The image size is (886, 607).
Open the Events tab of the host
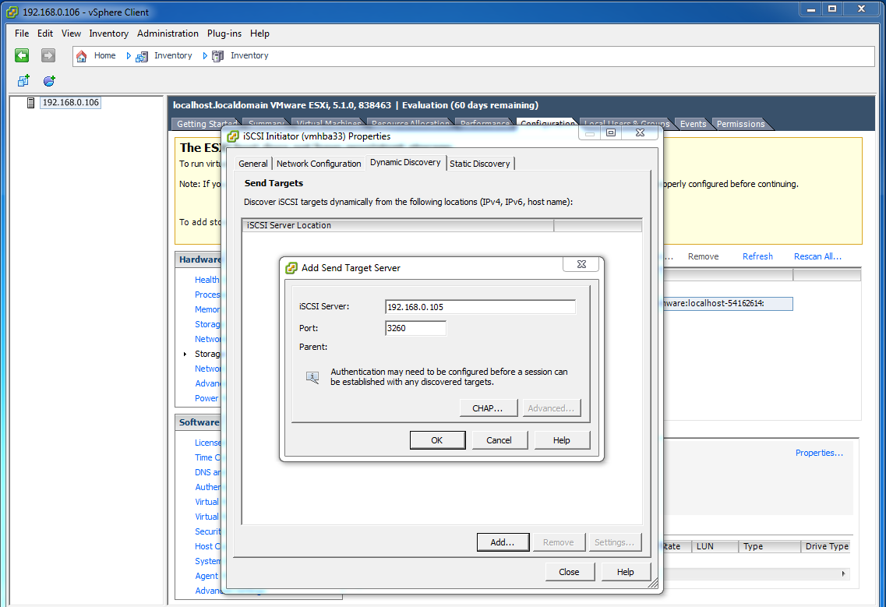[694, 124]
